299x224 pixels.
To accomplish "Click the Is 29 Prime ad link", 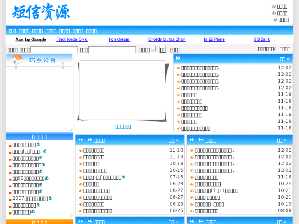I will tap(214, 39).
